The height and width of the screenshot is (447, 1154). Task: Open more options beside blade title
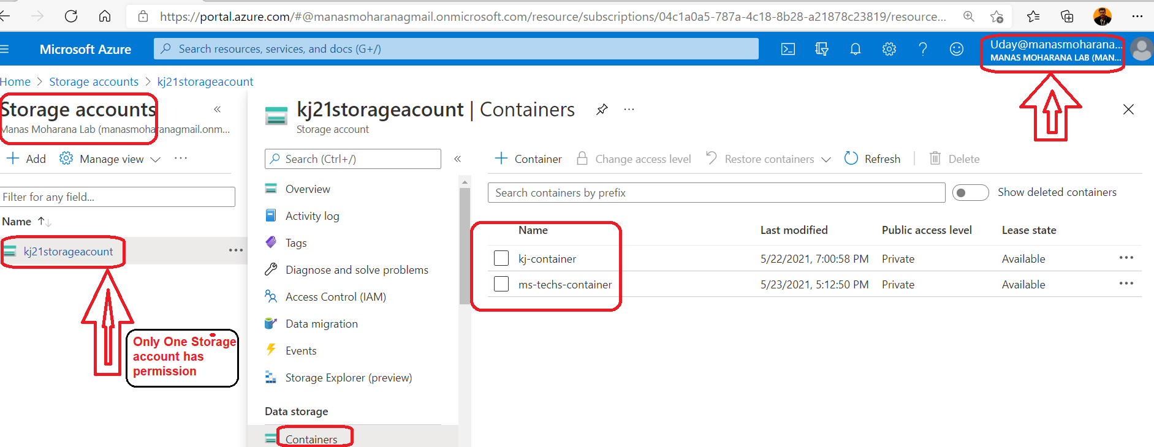[629, 110]
